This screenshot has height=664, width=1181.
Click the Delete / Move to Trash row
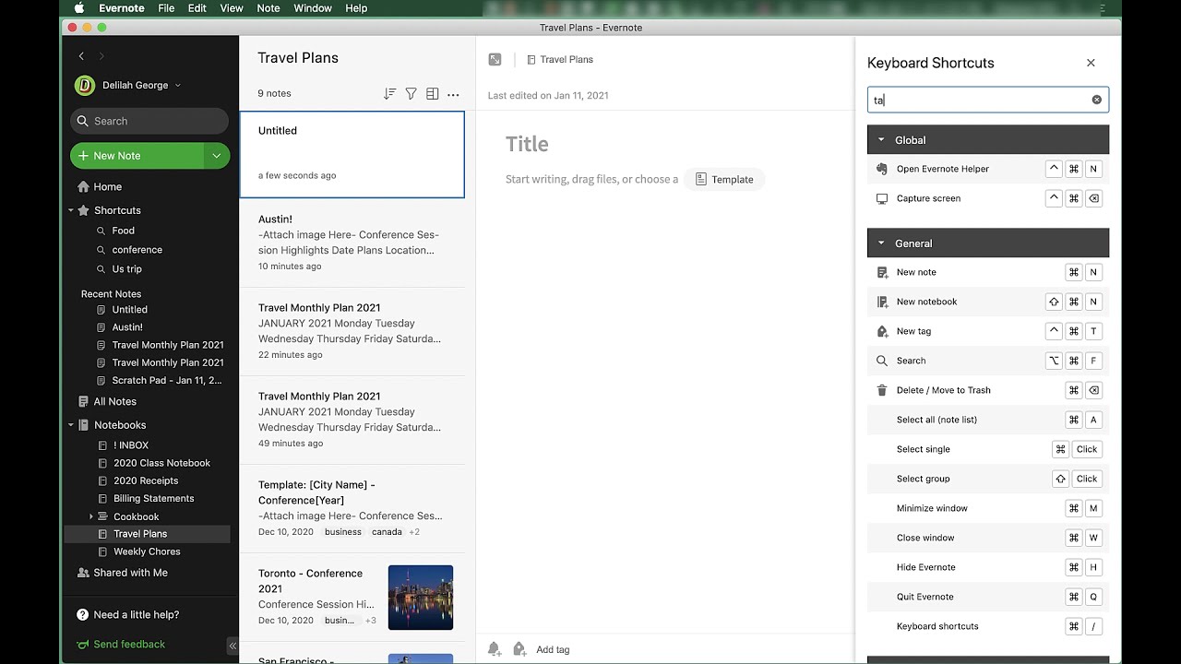[988, 390]
